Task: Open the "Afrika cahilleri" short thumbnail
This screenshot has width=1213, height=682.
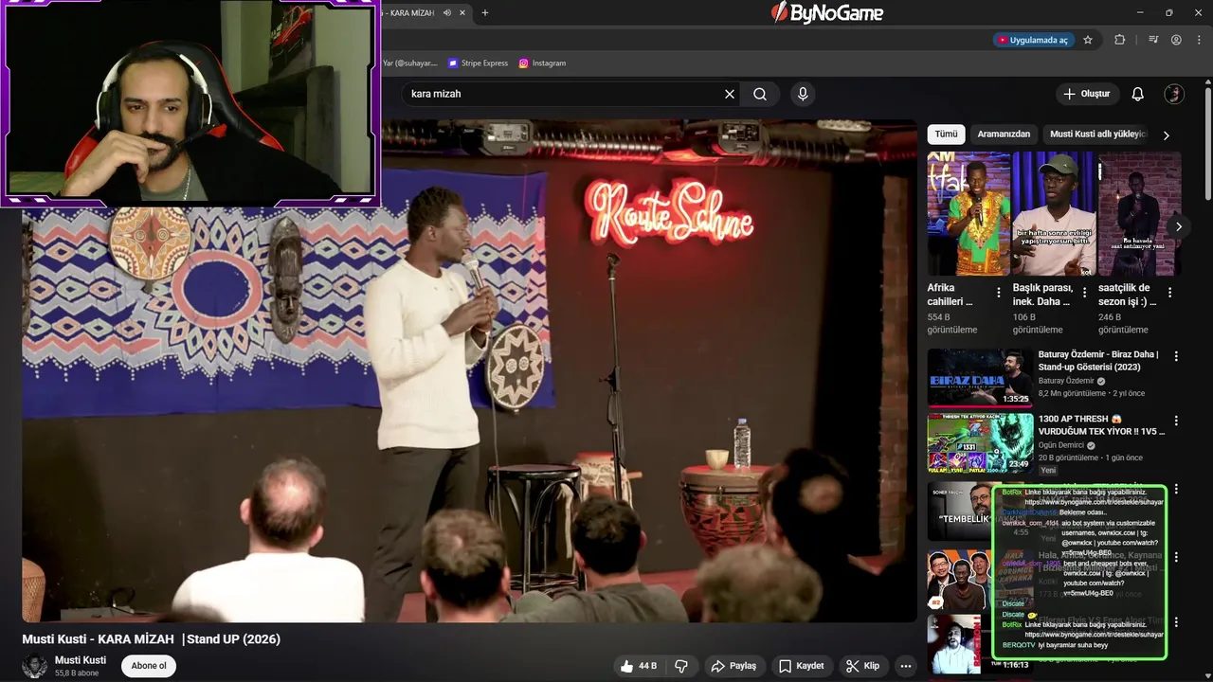Action: pyautogui.click(x=969, y=214)
